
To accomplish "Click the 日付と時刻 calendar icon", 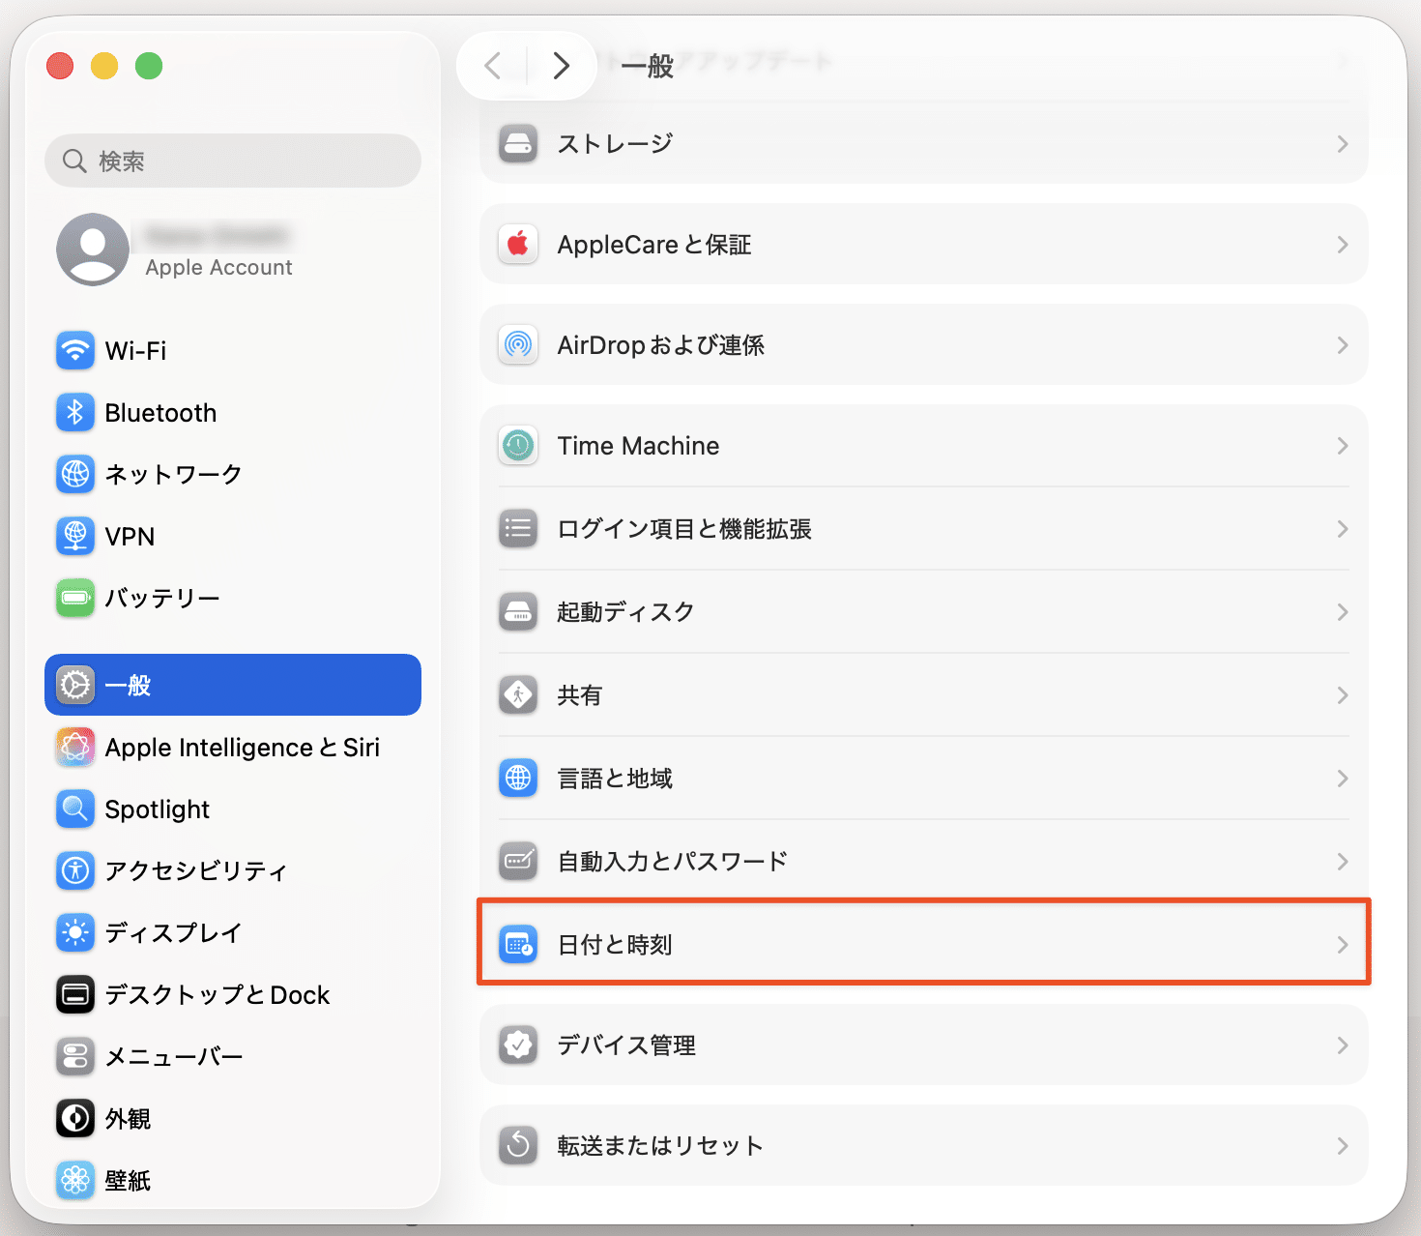I will [518, 945].
